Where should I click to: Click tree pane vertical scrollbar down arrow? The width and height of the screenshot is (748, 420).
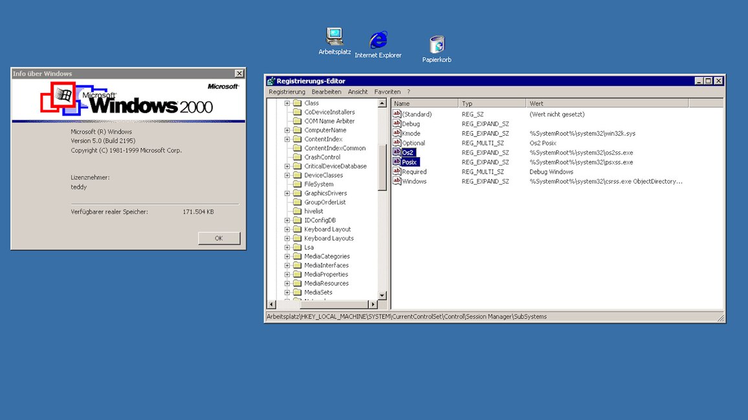coord(382,296)
